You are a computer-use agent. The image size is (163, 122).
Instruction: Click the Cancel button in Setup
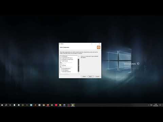97,77
